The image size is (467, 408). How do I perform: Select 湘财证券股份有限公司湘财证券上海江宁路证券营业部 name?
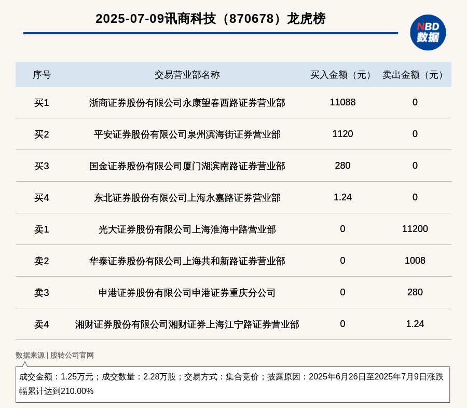pyautogui.click(x=187, y=324)
